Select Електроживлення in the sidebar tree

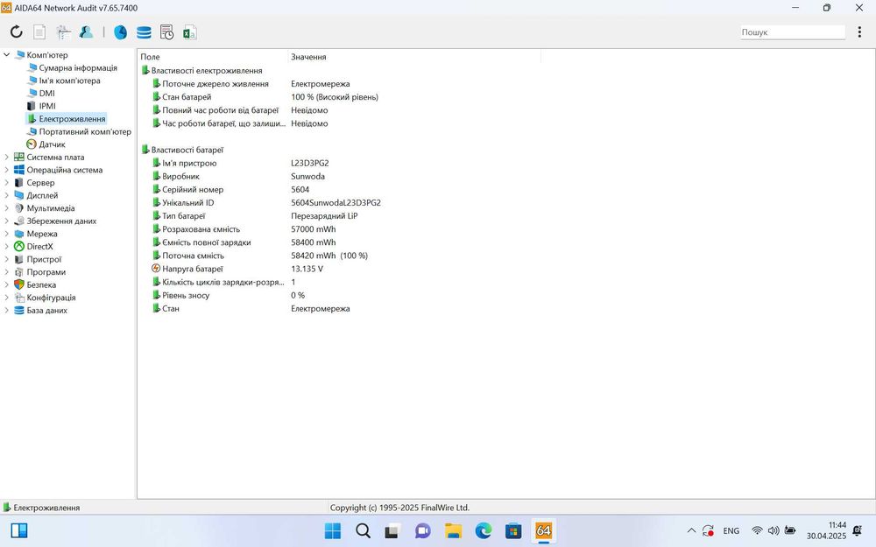coord(72,119)
